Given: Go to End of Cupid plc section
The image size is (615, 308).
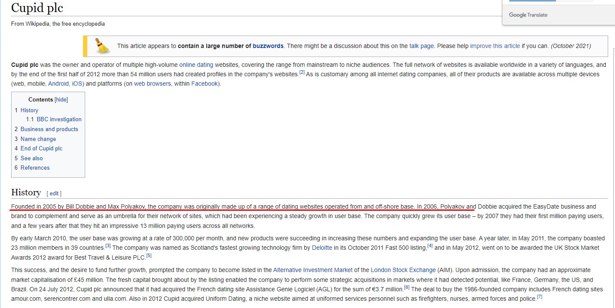Looking at the screenshot, I should [x=41, y=148].
